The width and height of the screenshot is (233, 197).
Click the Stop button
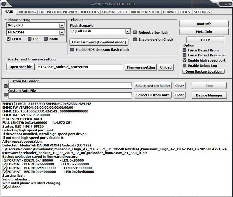[x=209, y=86]
